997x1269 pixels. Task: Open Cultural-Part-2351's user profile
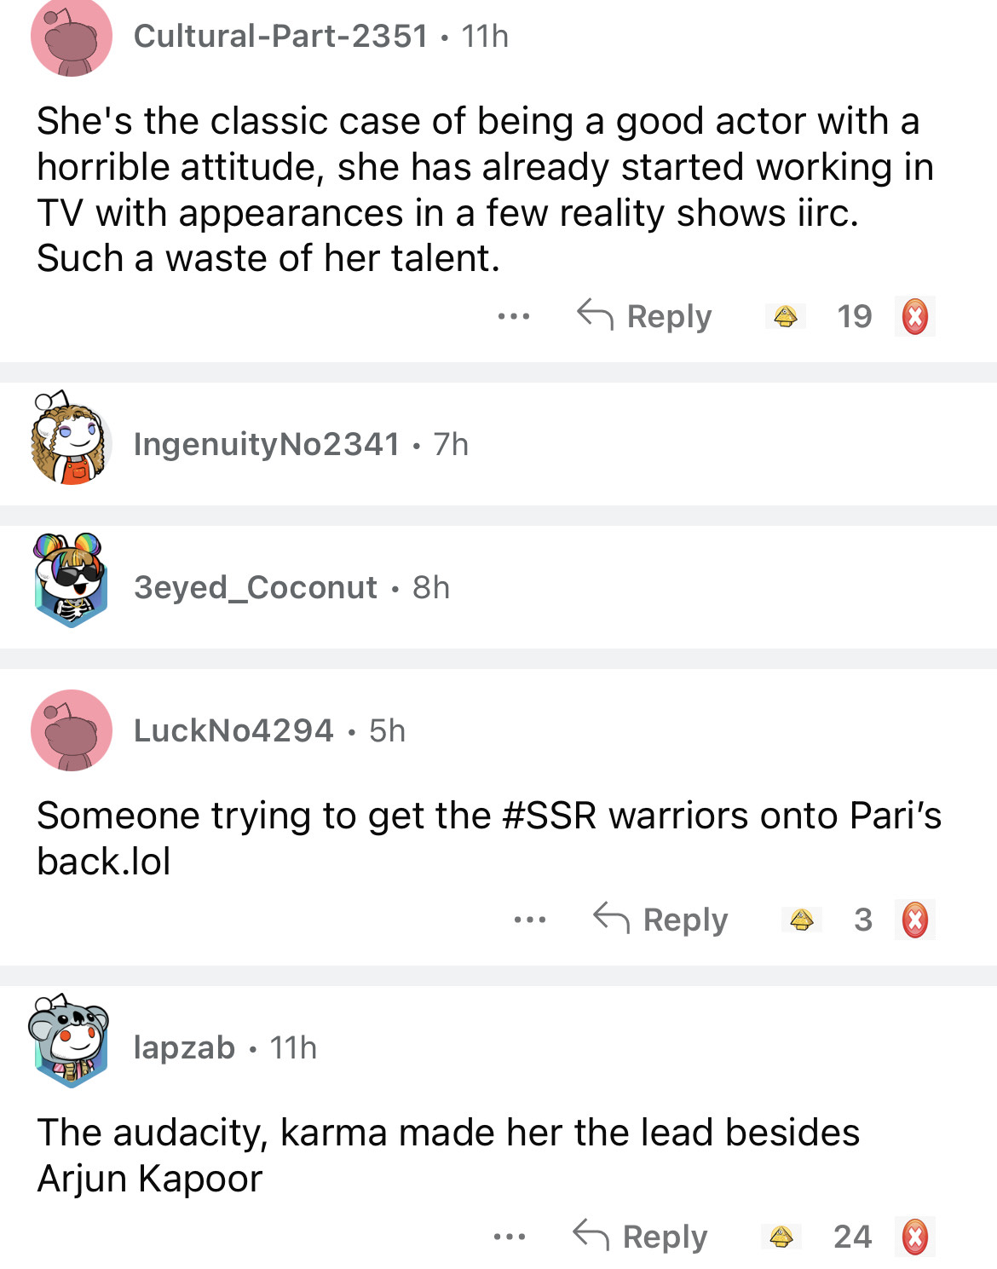pos(280,36)
